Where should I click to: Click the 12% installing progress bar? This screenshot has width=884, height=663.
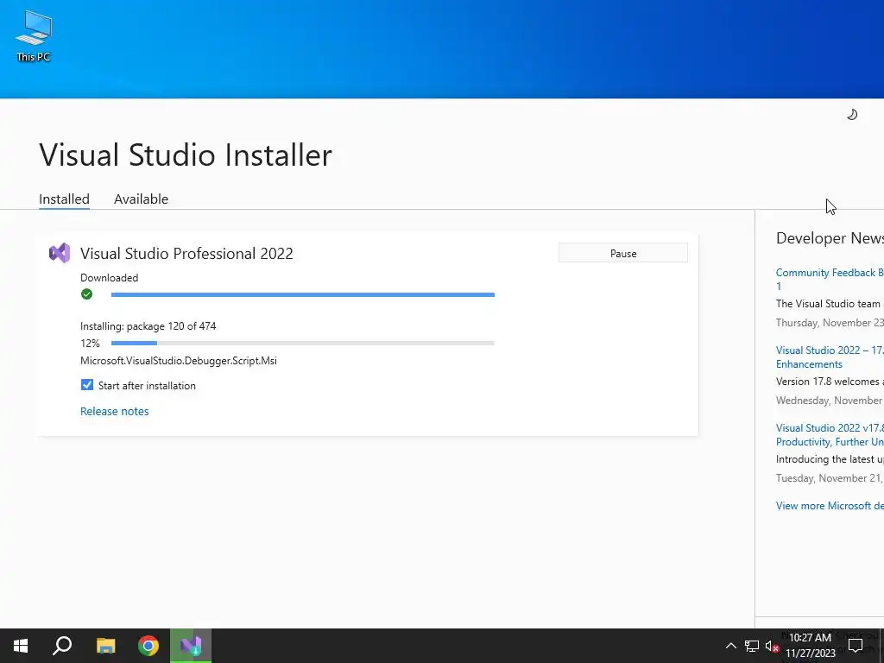(x=303, y=343)
